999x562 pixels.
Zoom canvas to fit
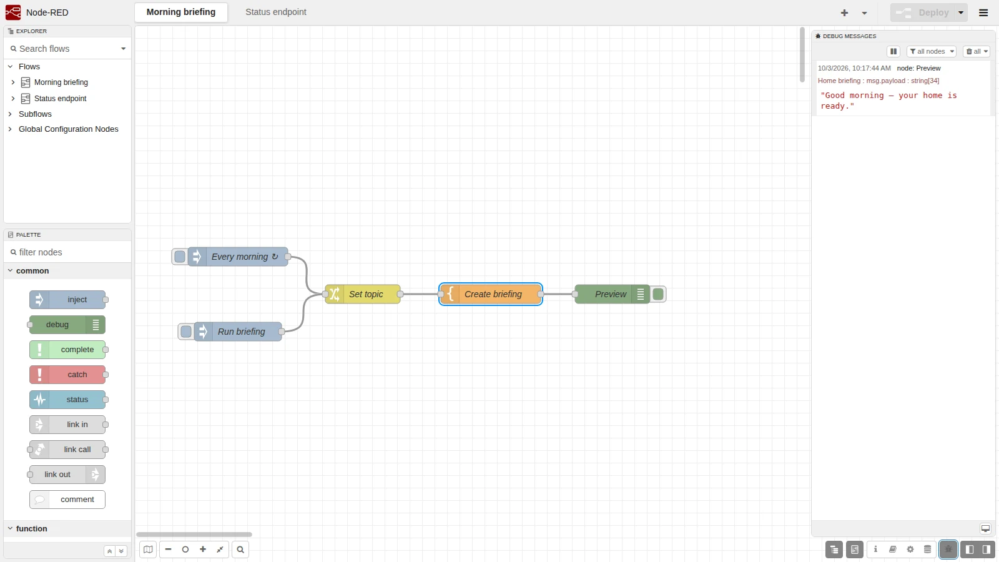220,550
